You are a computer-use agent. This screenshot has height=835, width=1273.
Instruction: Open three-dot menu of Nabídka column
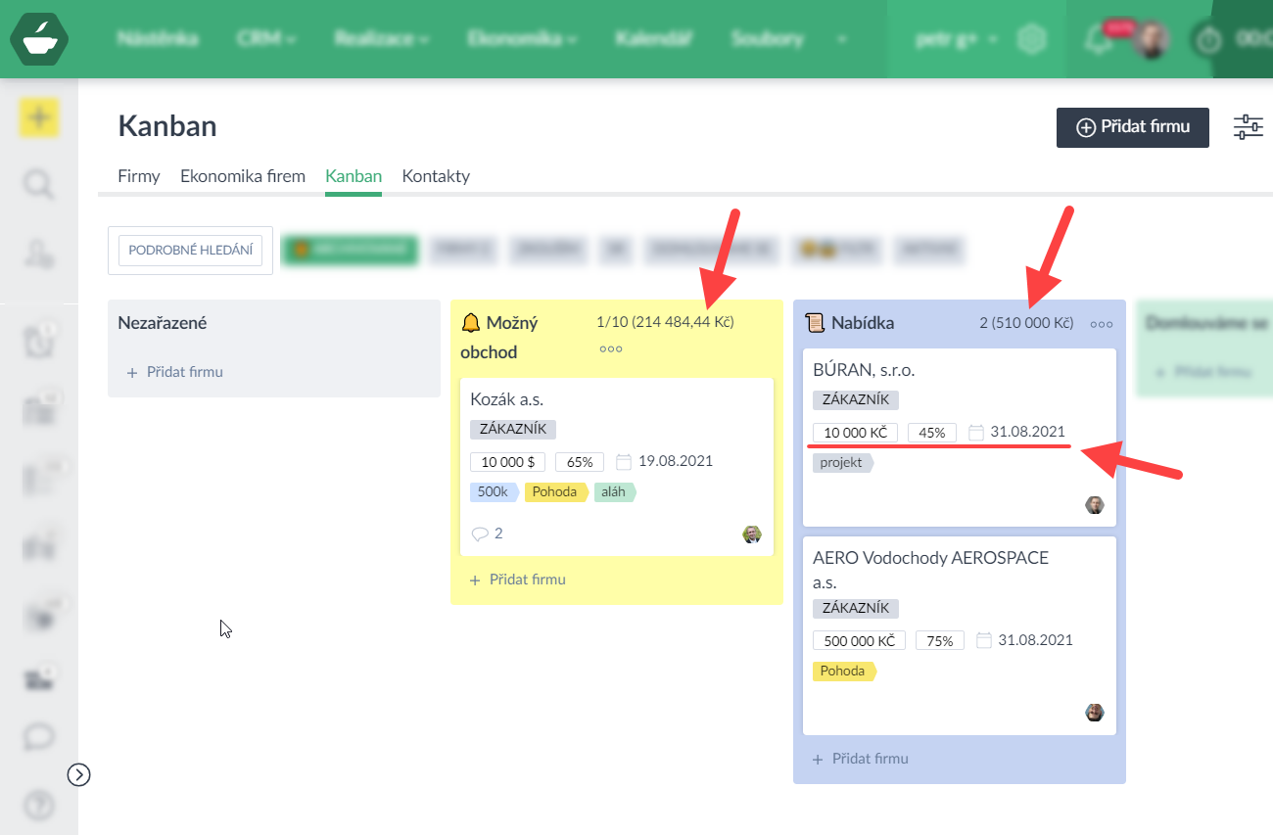[1102, 324]
